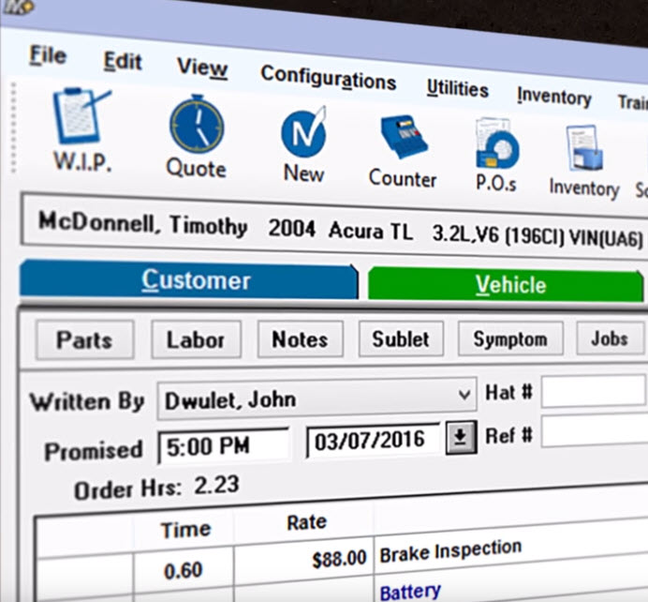
Task: Click the Labor button
Action: tap(196, 339)
